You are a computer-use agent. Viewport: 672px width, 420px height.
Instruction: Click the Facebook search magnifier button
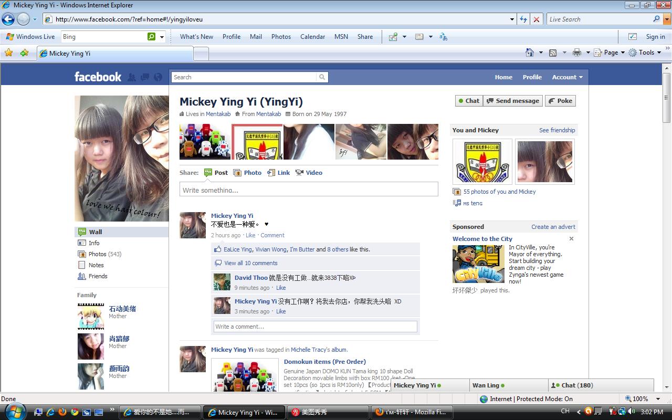322,77
